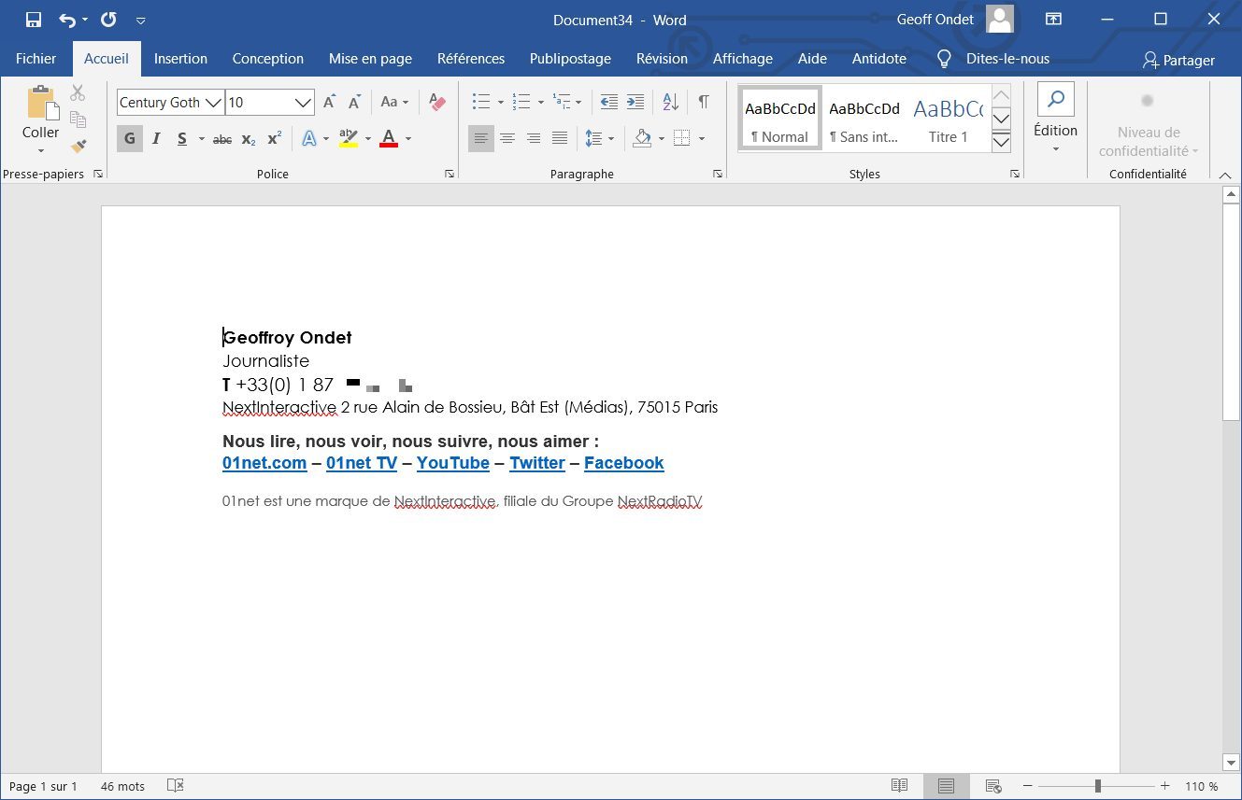The width and height of the screenshot is (1242, 800).
Task: Switch to the Mise en page tab
Action: pos(370,59)
